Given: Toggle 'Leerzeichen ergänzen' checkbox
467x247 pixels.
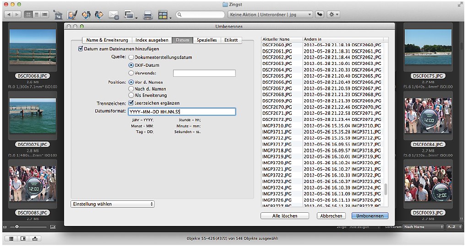Looking at the screenshot, I should [x=131, y=103].
